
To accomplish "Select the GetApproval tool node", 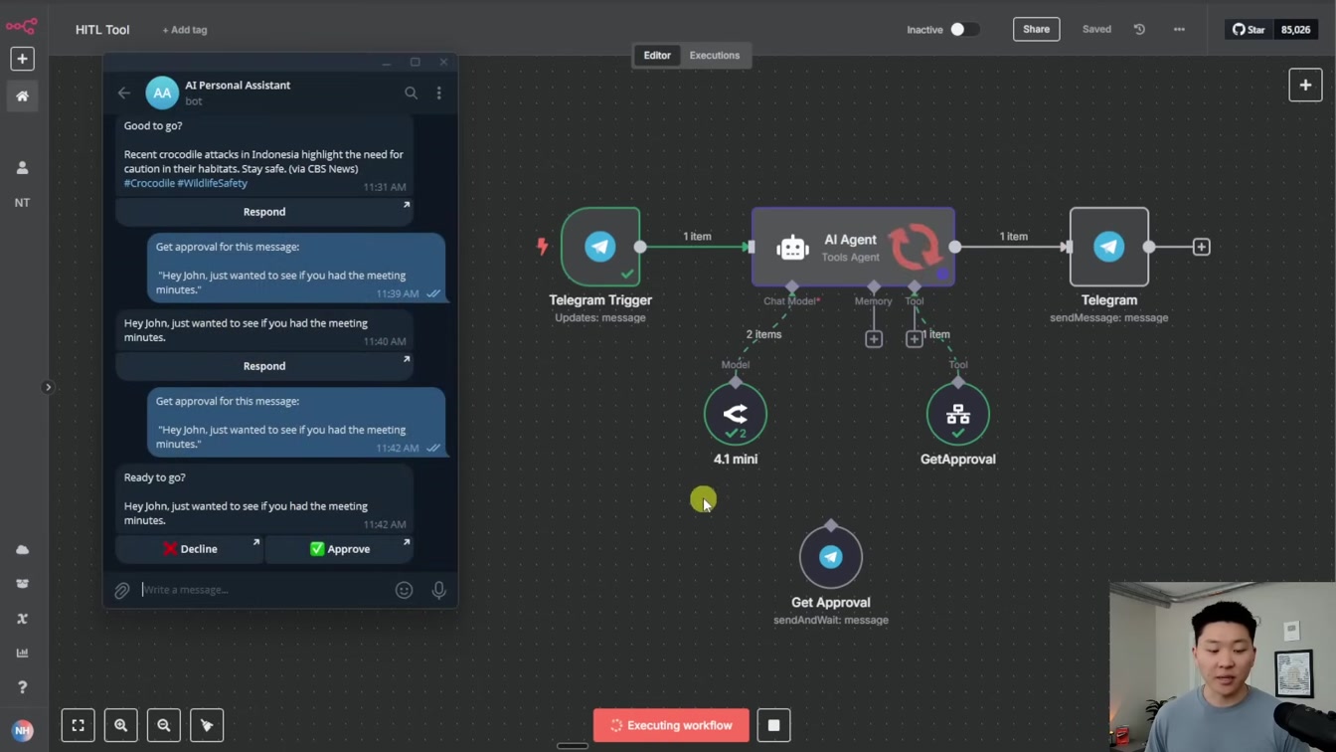I will (958, 414).
